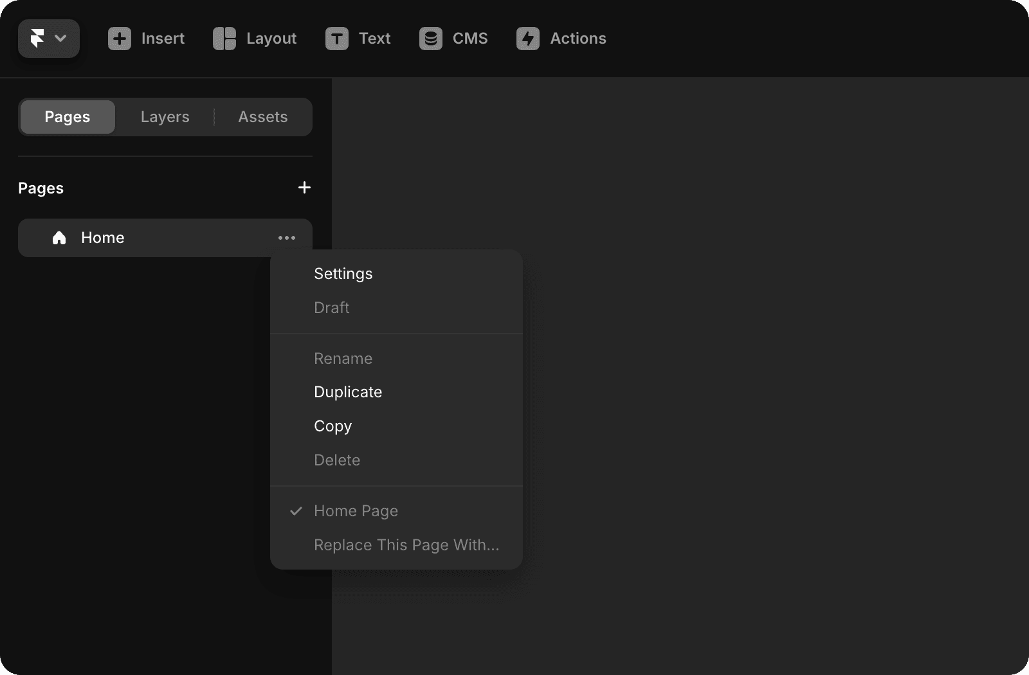The width and height of the screenshot is (1029, 675).
Task: Toggle the Home Page checkmark option
Action: (x=356, y=511)
